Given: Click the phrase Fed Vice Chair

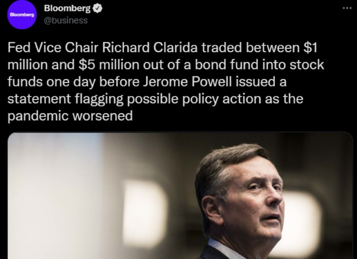Looking at the screenshot, I should pos(53,48).
